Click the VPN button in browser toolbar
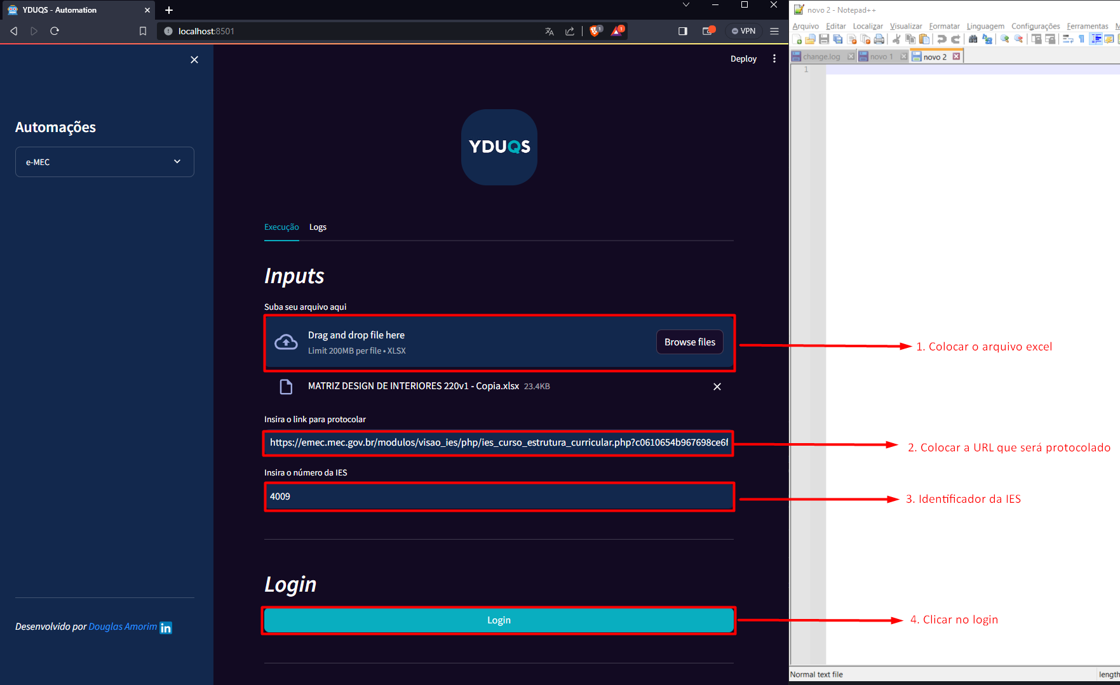The height and width of the screenshot is (685, 1120). click(743, 31)
